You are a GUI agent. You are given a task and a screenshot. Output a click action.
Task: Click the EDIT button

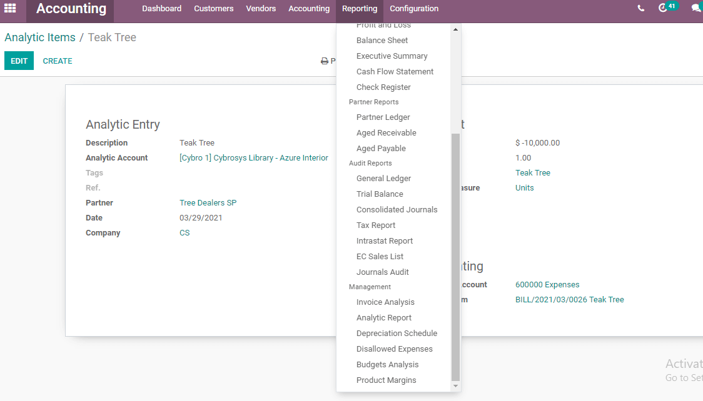click(19, 61)
